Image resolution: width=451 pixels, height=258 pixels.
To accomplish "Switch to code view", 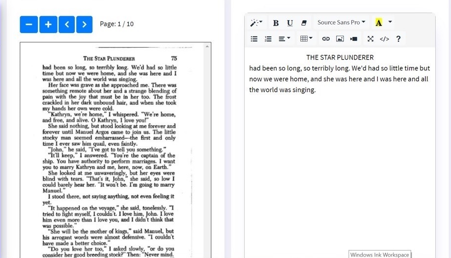I will tap(384, 39).
